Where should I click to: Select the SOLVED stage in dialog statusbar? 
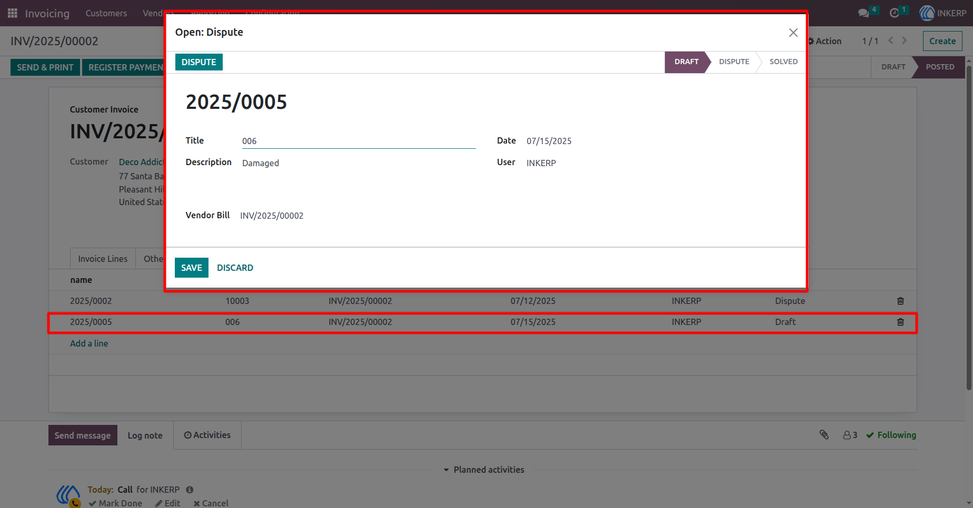point(783,62)
